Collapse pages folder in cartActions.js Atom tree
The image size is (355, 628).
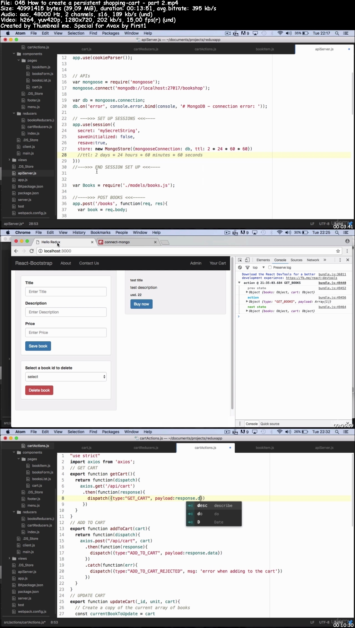19,459
